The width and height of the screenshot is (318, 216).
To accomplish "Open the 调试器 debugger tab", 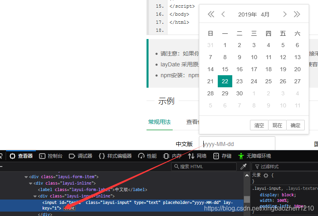I will [x=81, y=156].
